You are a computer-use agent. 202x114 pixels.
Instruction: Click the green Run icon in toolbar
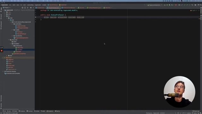tap(165, 5)
